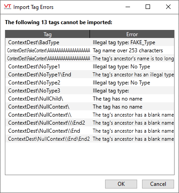This screenshot has width=179, height=193.
Task: Select the 'Tag name over 253 characters' row
Action: [x=89, y=50]
